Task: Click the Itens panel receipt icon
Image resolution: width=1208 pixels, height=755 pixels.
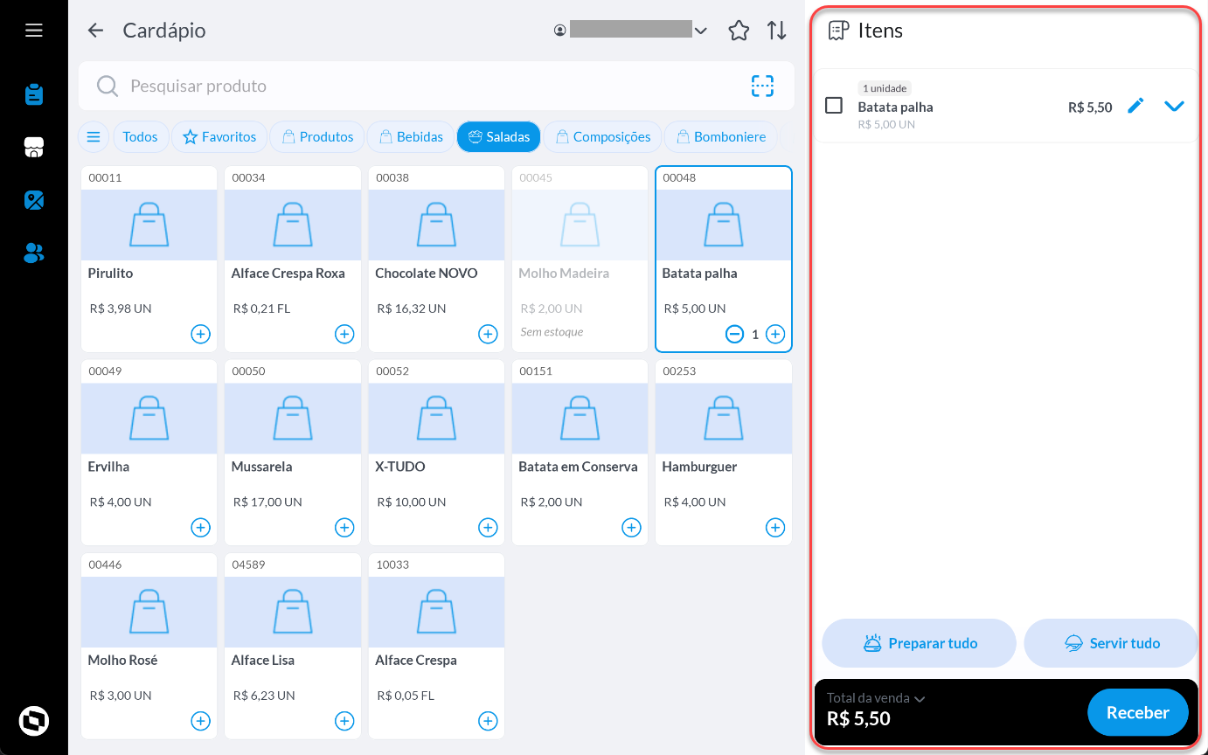Action: point(838,31)
